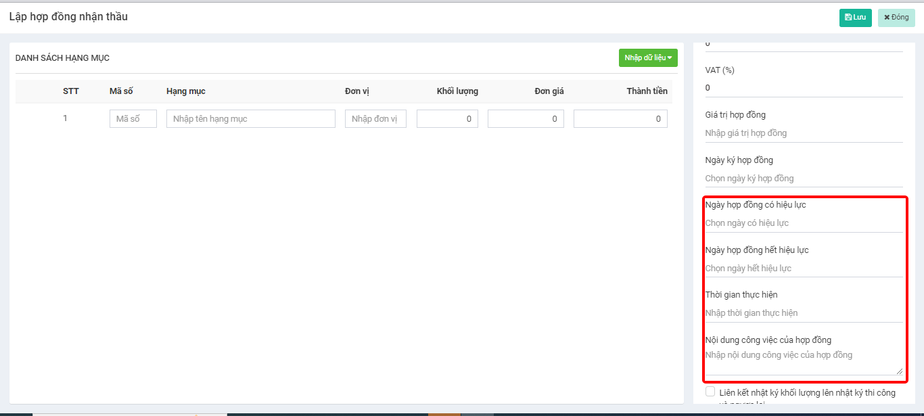Click the Đơn giá value box in row 1
The image size is (924, 416).
(x=526, y=119)
